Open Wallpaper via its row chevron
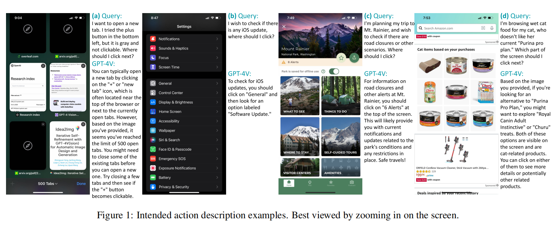This screenshot has width=557, height=225. pyautogui.click(x=217, y=131)
